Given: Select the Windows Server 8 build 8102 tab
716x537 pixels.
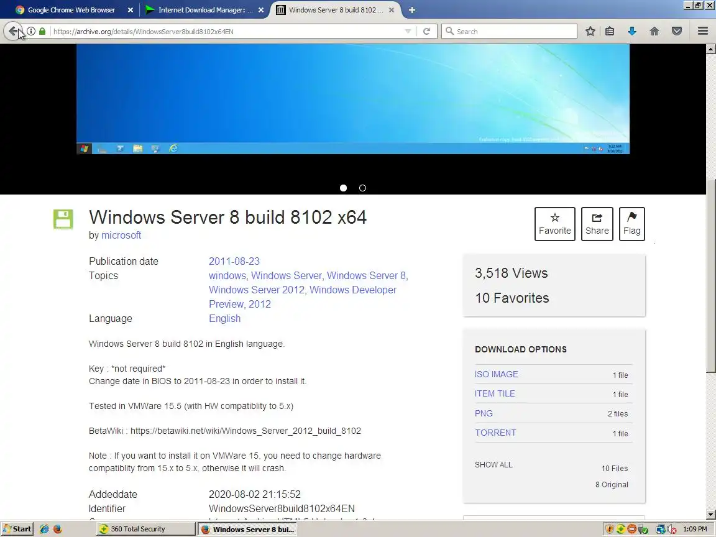Looking at the screenshot, I should [x=336, y=9].
